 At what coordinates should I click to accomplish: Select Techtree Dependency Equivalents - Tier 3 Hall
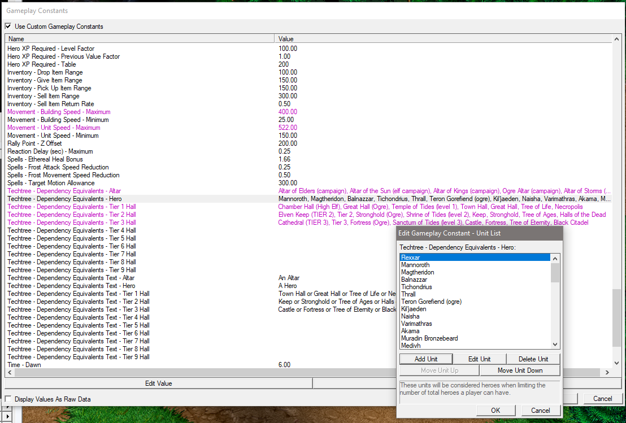(308, 223)
